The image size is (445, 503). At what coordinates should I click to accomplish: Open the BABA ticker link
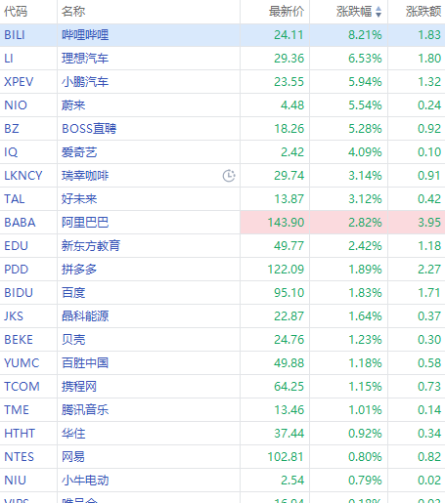pos(20,223)
